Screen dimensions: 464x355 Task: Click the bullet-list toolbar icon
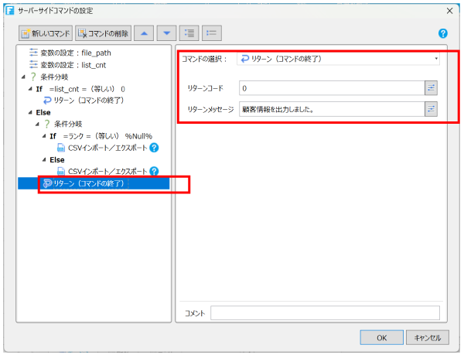pos(212,33)
